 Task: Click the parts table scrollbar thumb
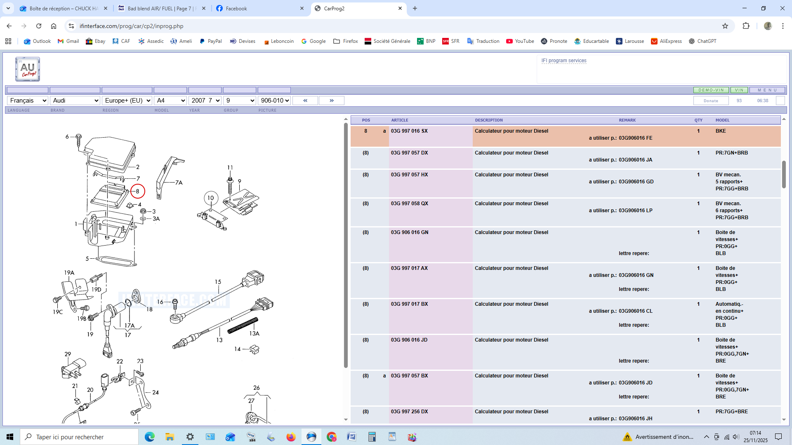784,174
